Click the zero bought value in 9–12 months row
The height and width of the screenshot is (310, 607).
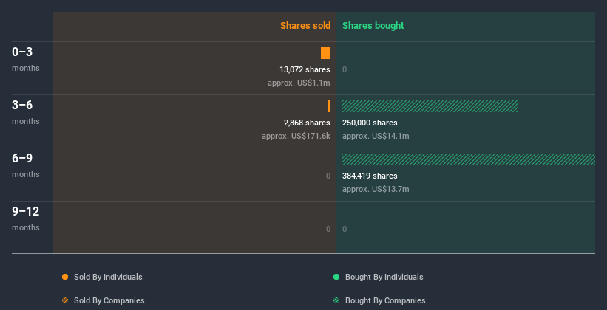coord(345,229)
